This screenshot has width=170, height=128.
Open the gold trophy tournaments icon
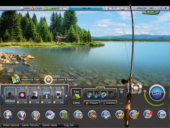pos(36,115)
